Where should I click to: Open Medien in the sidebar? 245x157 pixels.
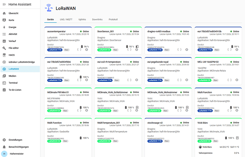click(x=20, y=76)
